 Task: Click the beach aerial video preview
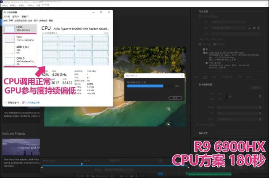click(x=115, y=86)
